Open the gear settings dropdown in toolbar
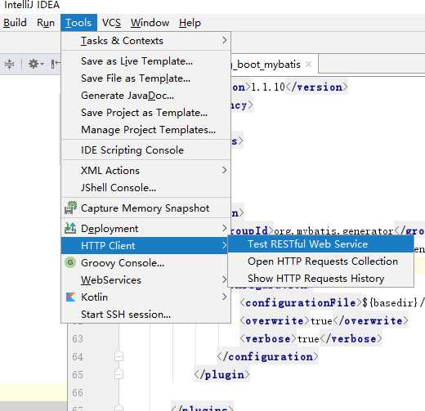This screenshot has width=425, height=411. tap(36, 65)
